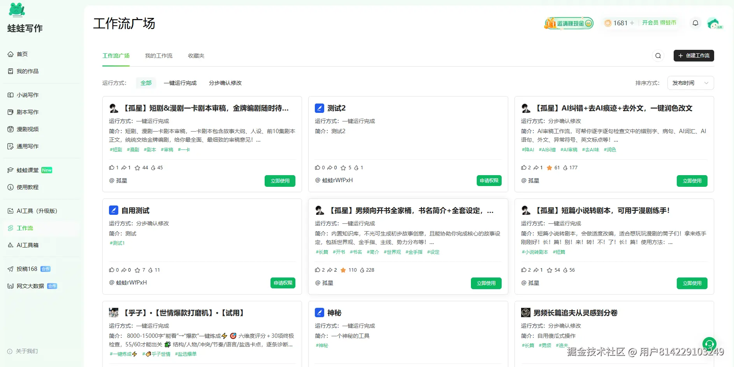Open the notification bell
Image resolution: width=734 pixels, height=367 pixels.
pos(695,23)
